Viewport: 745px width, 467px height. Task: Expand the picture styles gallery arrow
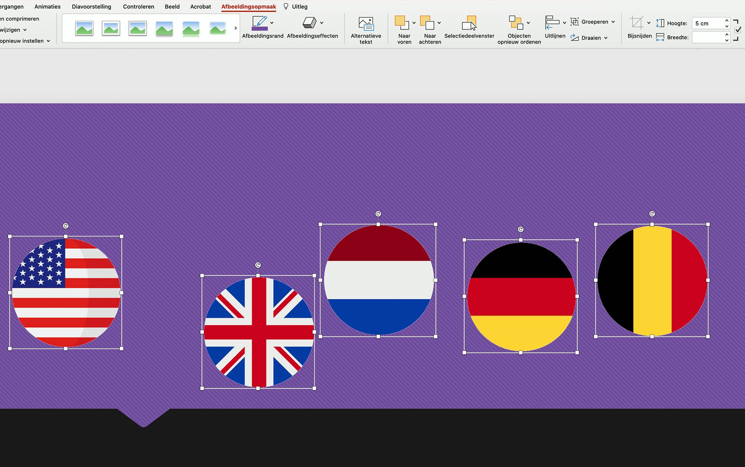(235, 28)
